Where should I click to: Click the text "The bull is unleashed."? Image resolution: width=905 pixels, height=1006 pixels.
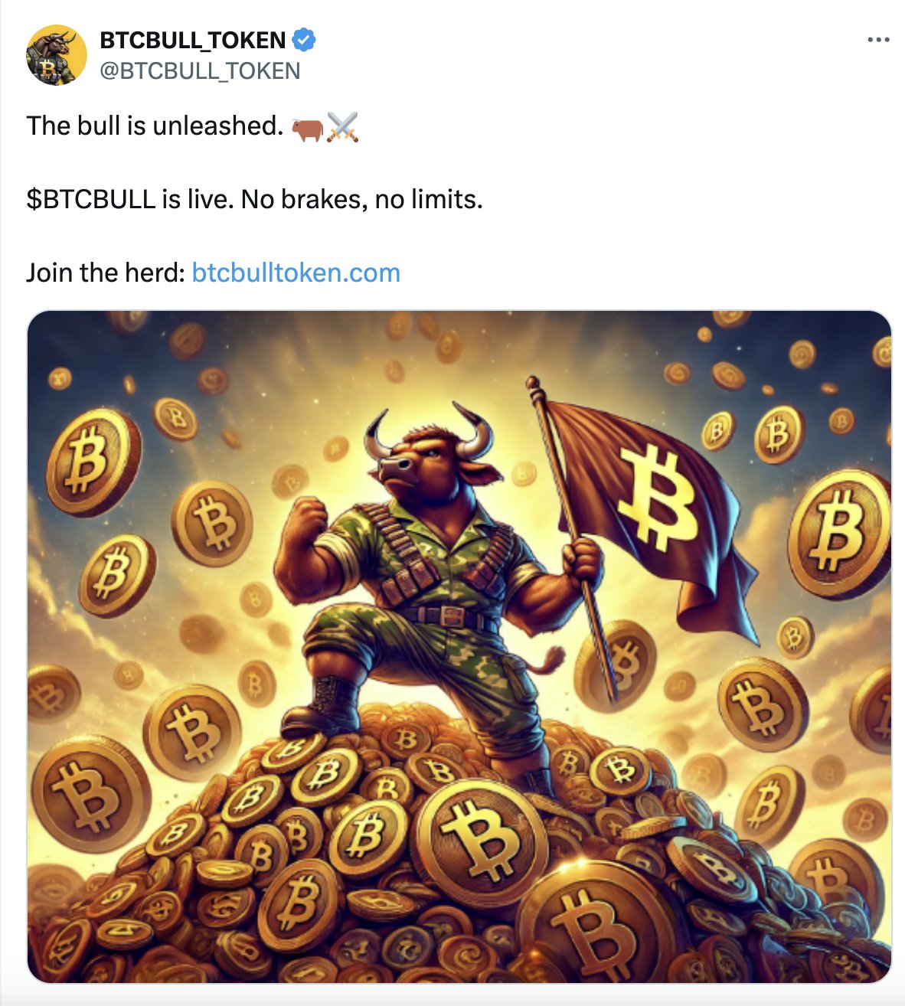click(155, 126)
